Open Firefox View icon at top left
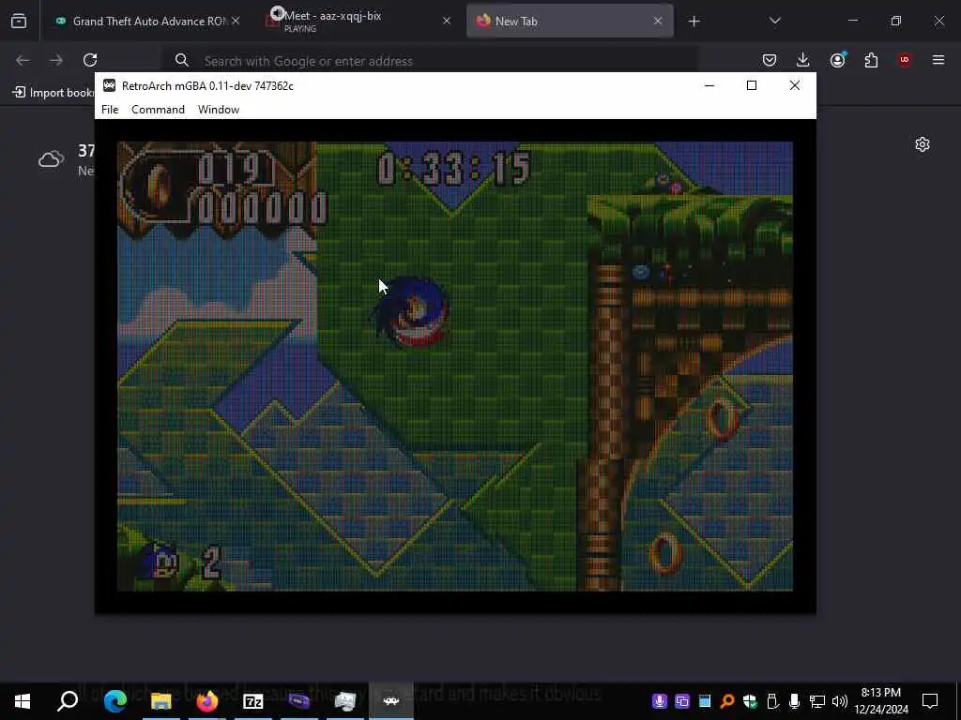The height and width of the screenshot is (720, 961). pos(19,22)
